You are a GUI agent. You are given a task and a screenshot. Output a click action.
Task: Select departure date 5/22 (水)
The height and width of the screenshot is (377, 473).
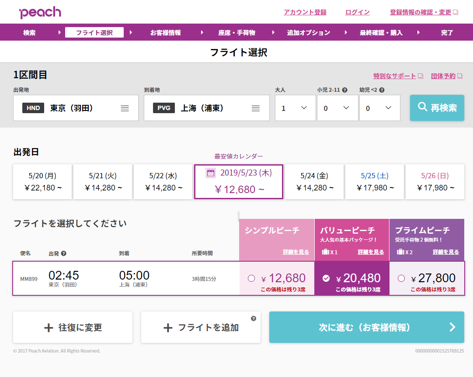tap(163, 182)
